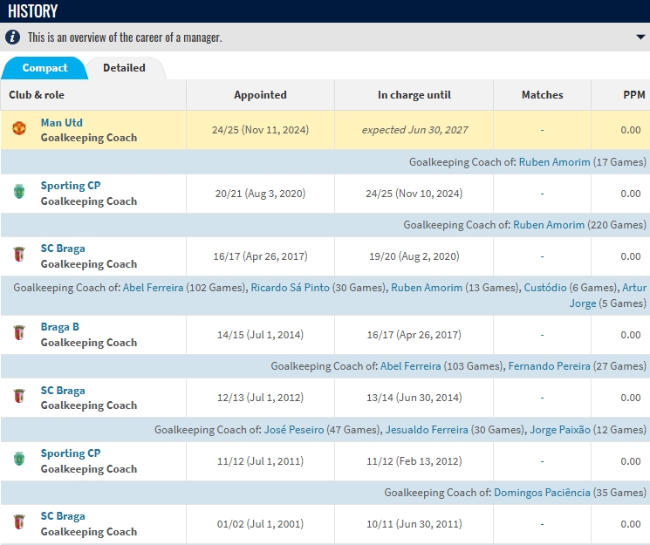Click the SC Braga crest in the 16/17 row
This screenshot has width=650, height=545.
click(x=19, y=254)
